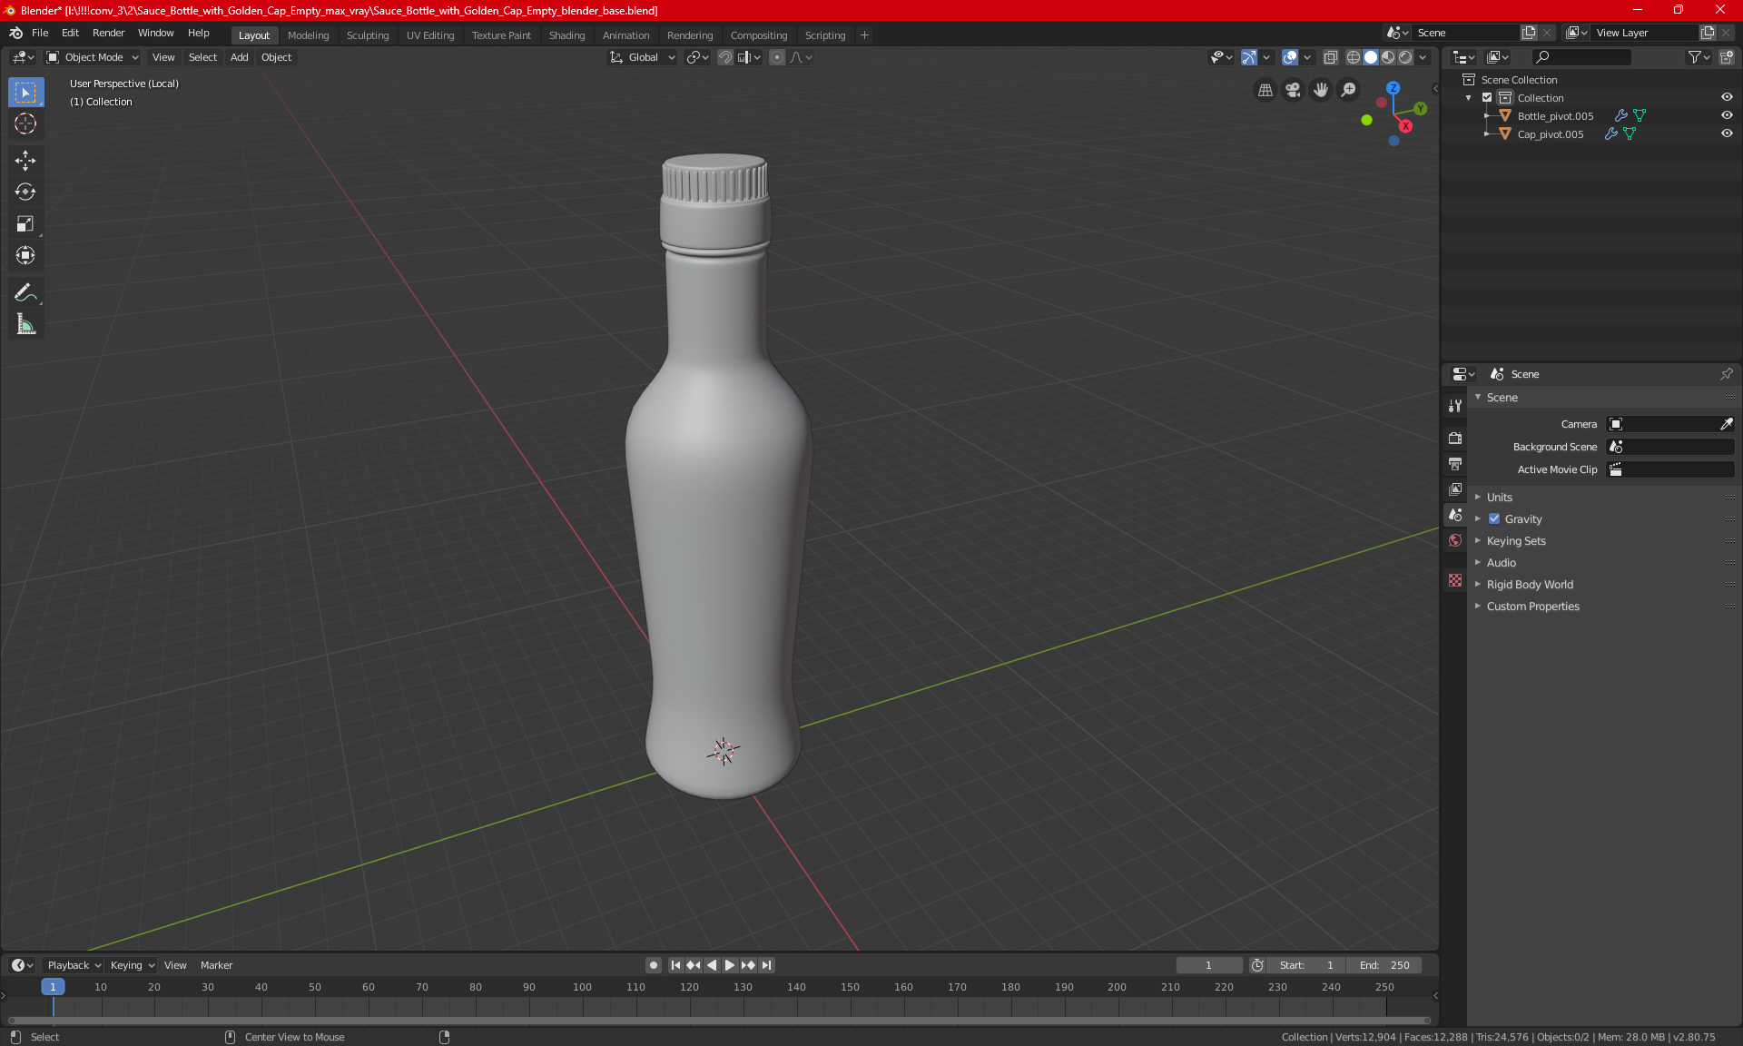Toggle viewport gizmos display
This screenshot has width=1743, height=1046.
click(x=1249, y=57)
